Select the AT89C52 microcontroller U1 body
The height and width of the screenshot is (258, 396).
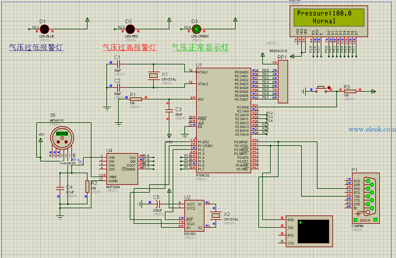[224, 120]
